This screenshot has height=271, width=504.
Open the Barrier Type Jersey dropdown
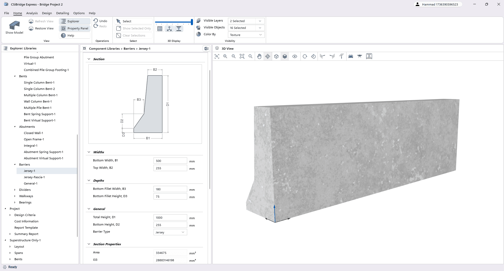[170, 232]
